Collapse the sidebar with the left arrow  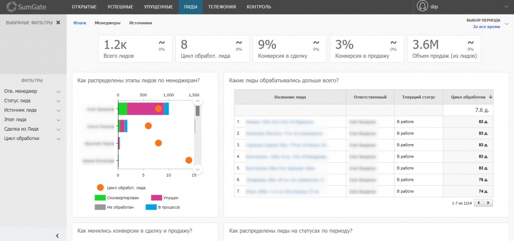pos(57,235)
